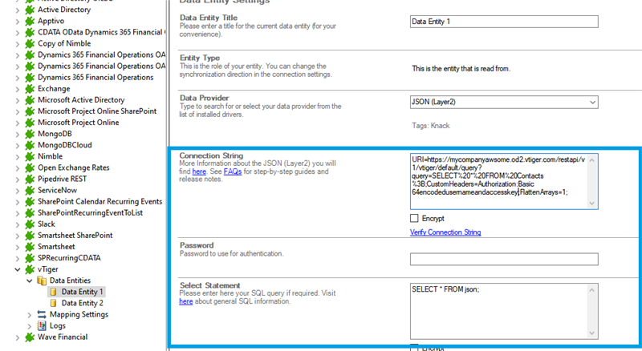Click the MongoDB connection icon
The height and width of the screenshot is (351, 642).
click(x=30, y=134)
